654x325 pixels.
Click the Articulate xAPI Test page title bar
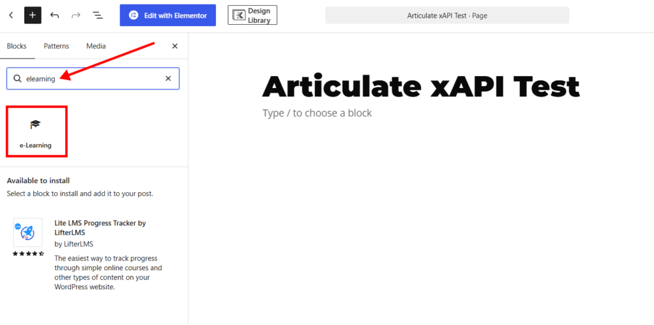447,15
